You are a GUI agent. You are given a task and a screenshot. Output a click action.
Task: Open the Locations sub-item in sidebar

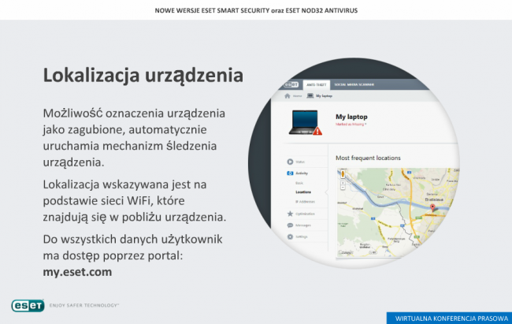(303, 192)
